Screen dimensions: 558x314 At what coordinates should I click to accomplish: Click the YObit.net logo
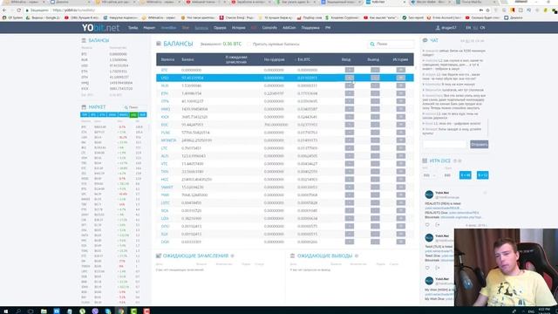pos(101,28)
